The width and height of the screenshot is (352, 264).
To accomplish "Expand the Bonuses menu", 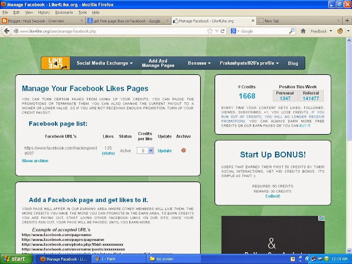I will tap(199, 63).
